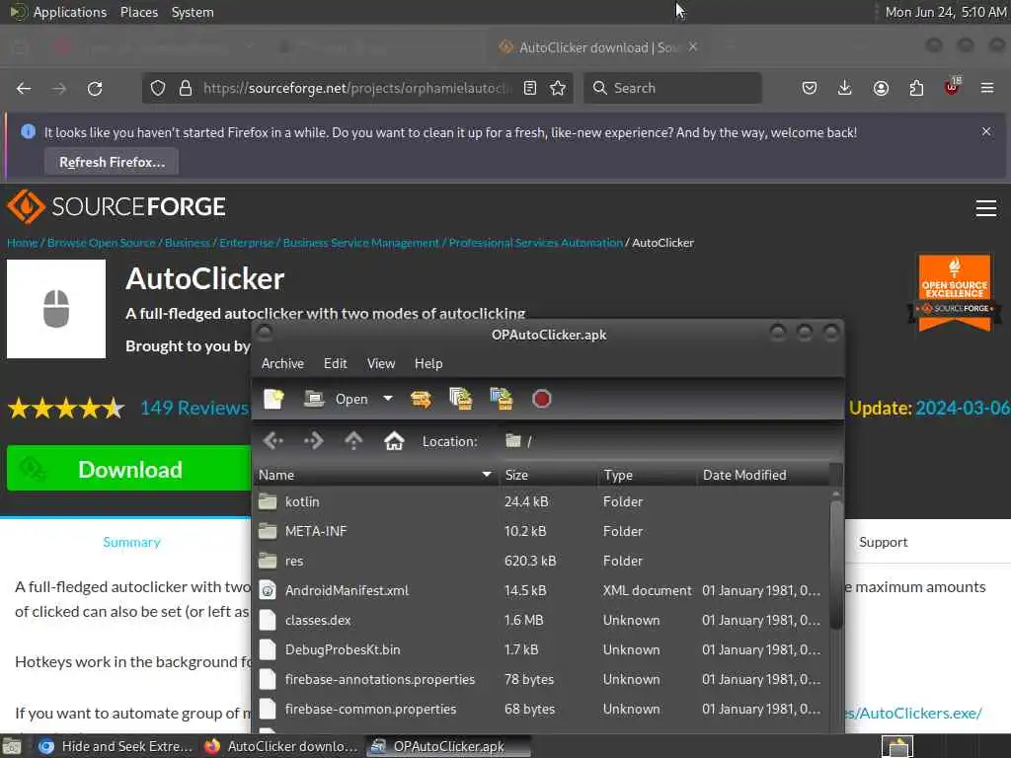Image resolution: width=1011 pixels, height=758 pixels.
Task: Select the classes.dex file
Action: (x=540, y=620)
